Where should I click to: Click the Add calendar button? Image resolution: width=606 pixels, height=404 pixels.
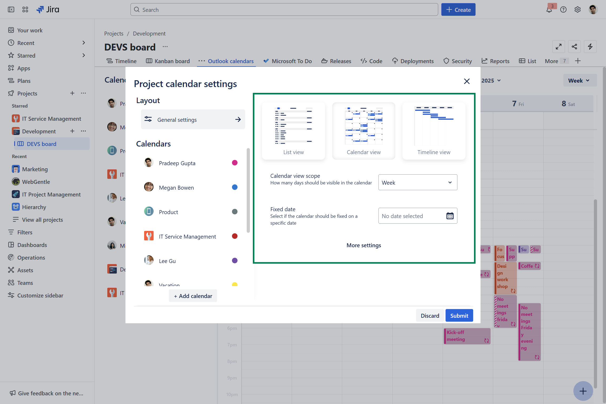(x=193, y=296)
